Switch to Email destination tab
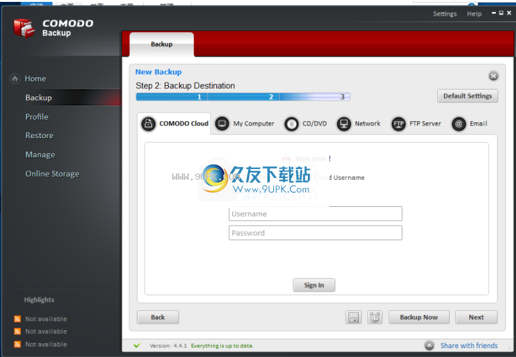Screen dimensions: 516x357 pos(469,124)
